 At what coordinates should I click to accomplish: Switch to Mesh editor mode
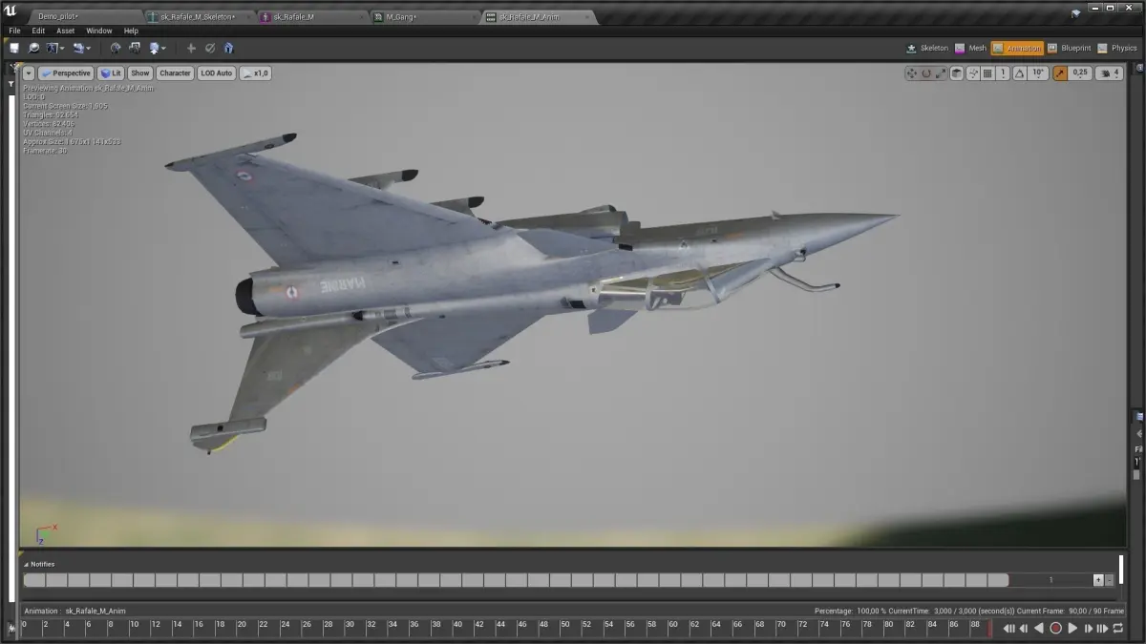click(971, 48)
